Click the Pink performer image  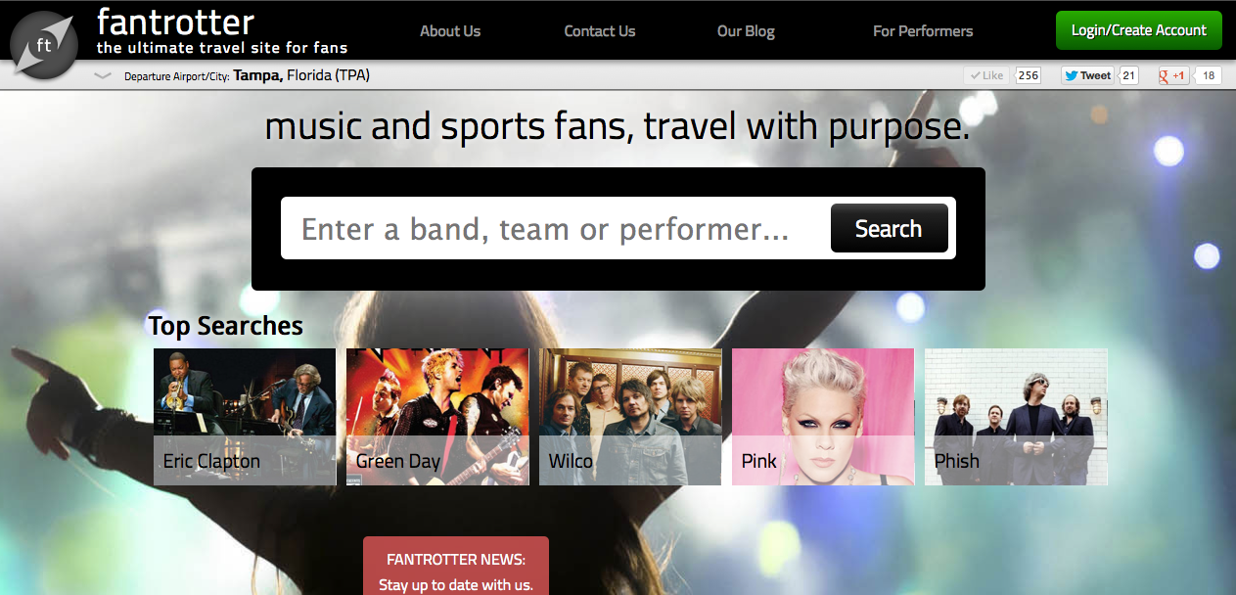pos(822,416)
